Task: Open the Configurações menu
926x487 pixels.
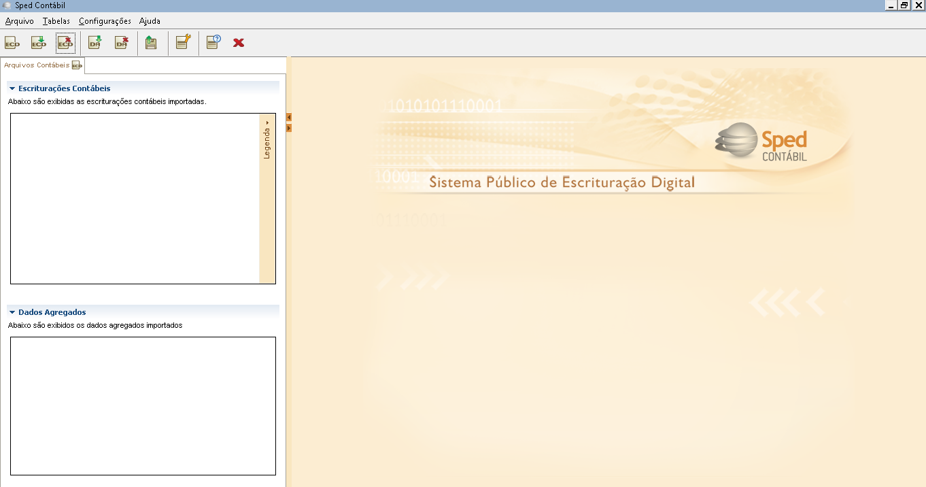Action: (105, 21)
